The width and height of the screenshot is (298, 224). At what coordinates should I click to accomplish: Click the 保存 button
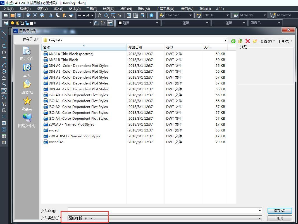(280, 211)
